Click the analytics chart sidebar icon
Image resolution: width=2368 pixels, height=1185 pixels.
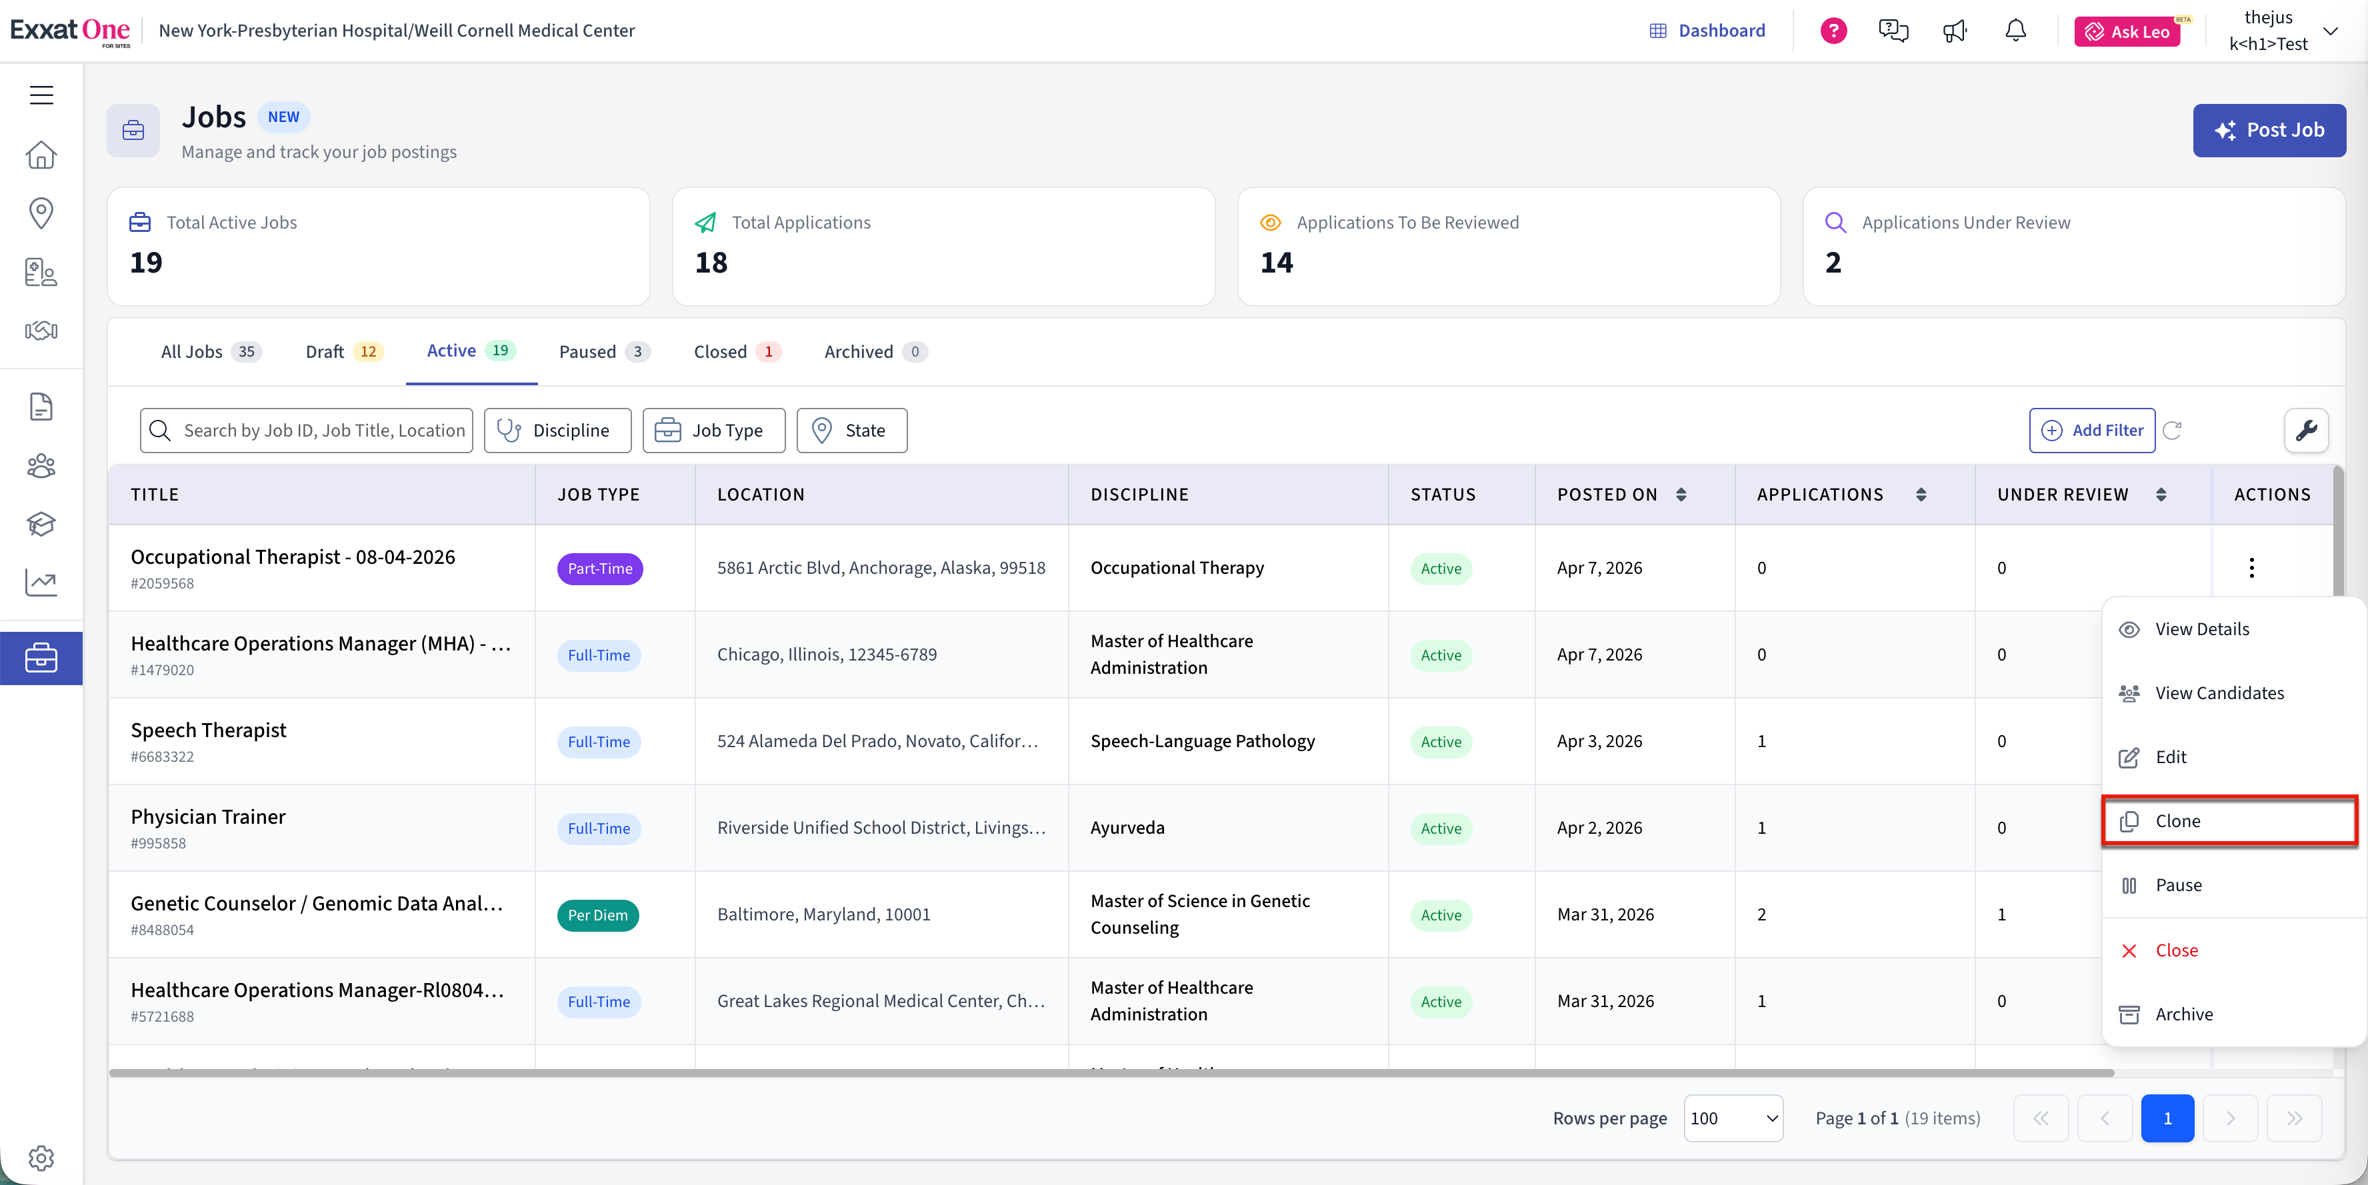coord(41,582)
